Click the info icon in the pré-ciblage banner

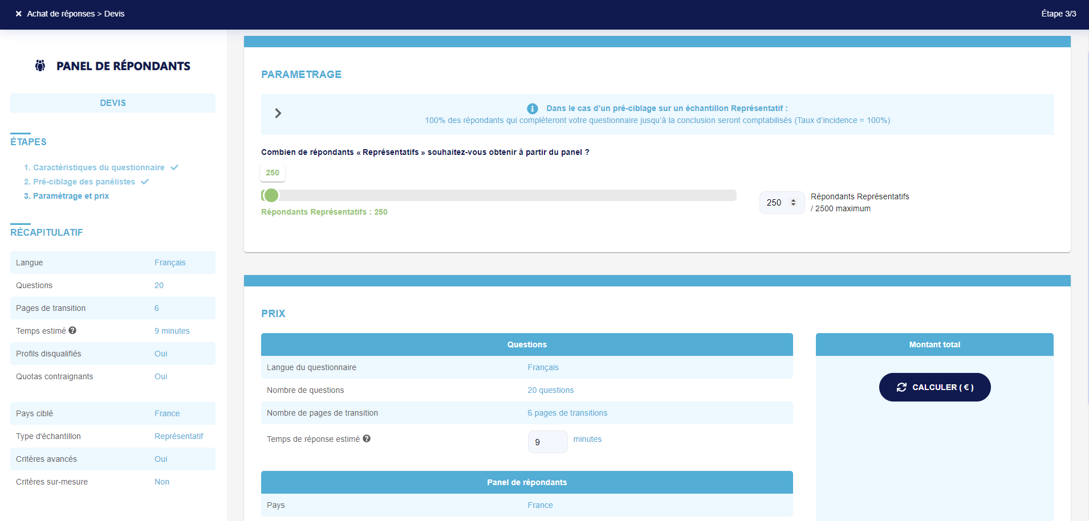[532, 108]
